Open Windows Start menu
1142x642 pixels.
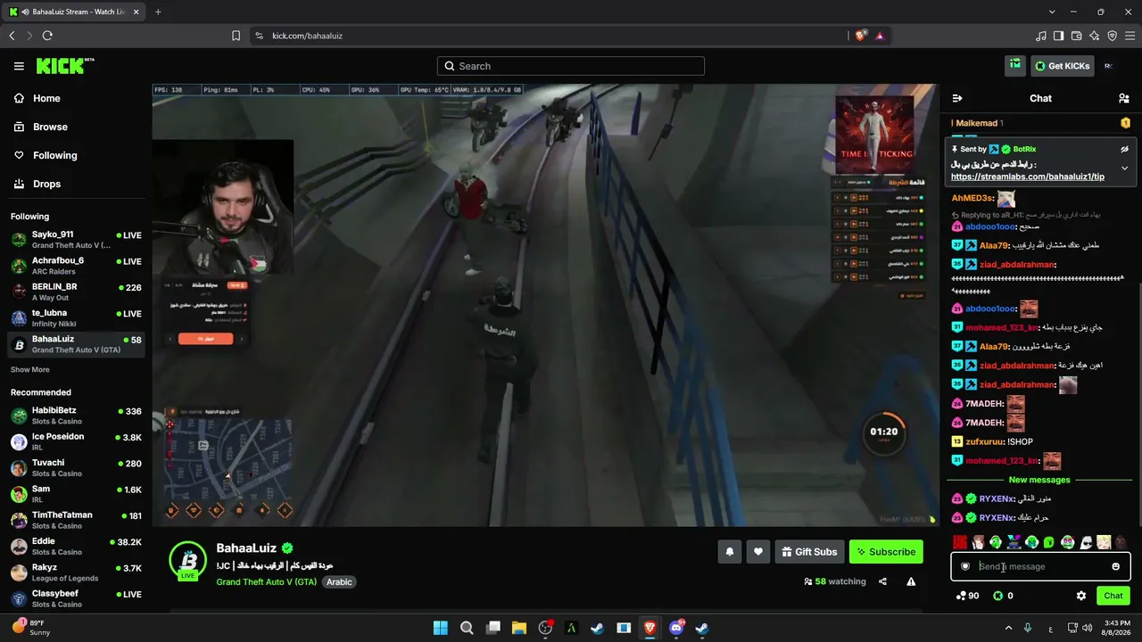[441, 629]
